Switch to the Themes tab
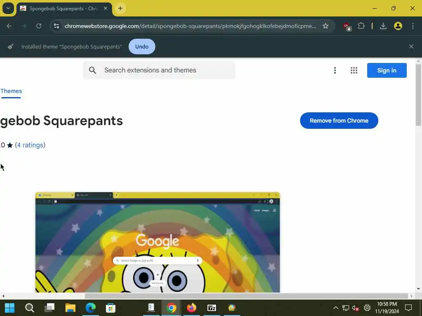The width and height of the screenshot is (422, 316). click(11, 91)
